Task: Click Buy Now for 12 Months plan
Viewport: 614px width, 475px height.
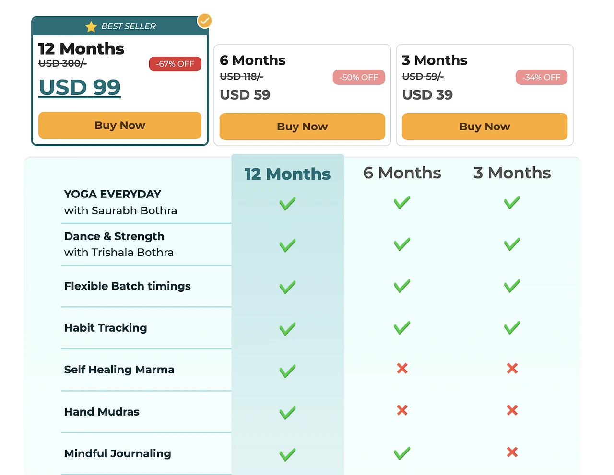Action: 120,126
